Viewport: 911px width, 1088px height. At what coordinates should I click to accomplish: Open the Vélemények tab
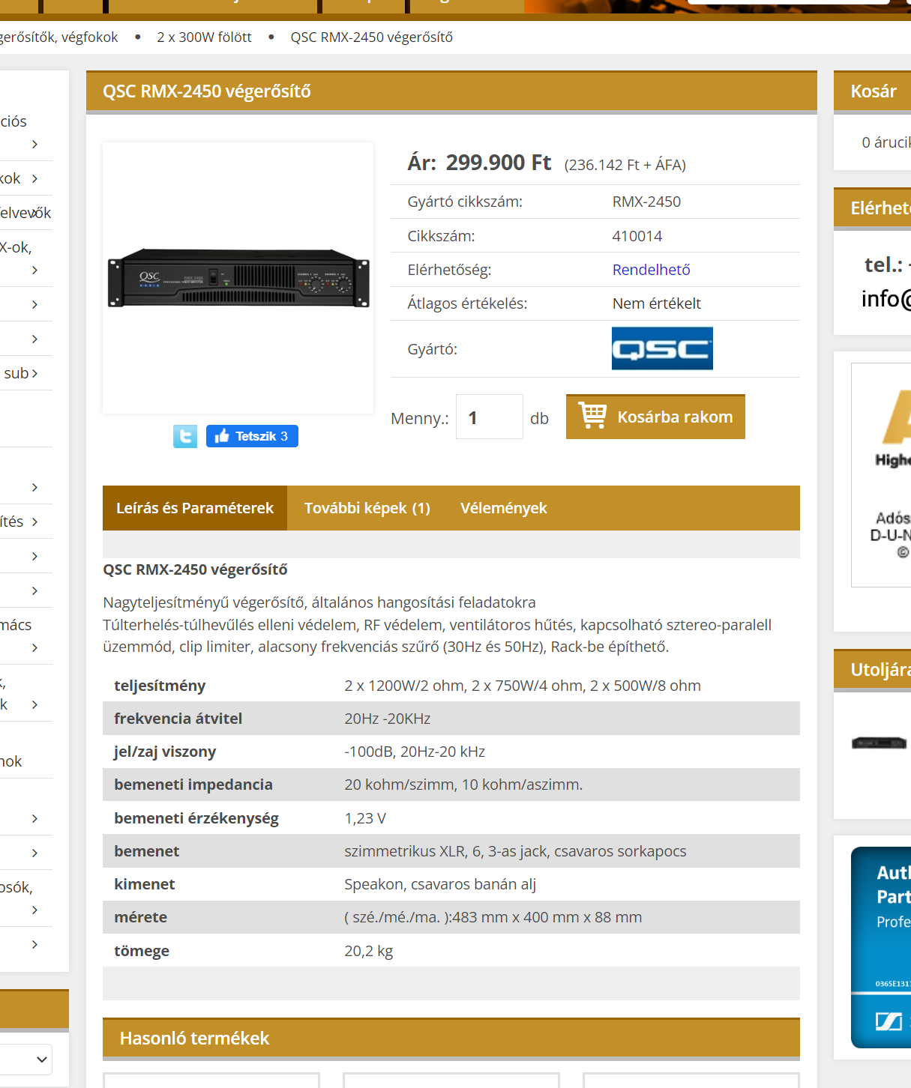pyautogui.click(x=503, y=508)
